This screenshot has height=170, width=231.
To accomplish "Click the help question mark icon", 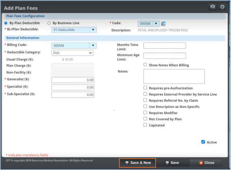I will point(211,7).
